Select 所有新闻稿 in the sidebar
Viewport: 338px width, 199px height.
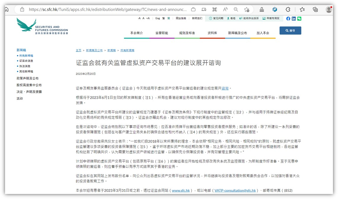pyautogui.click(x=26, y=56)
